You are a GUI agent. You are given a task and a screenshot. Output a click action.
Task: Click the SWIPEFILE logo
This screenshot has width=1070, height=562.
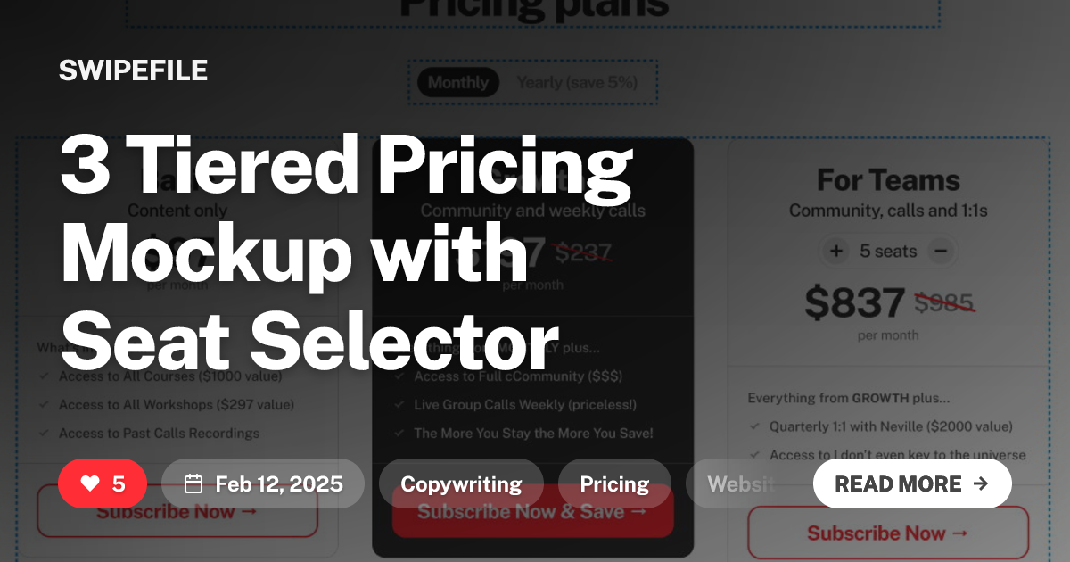(132, 70)
